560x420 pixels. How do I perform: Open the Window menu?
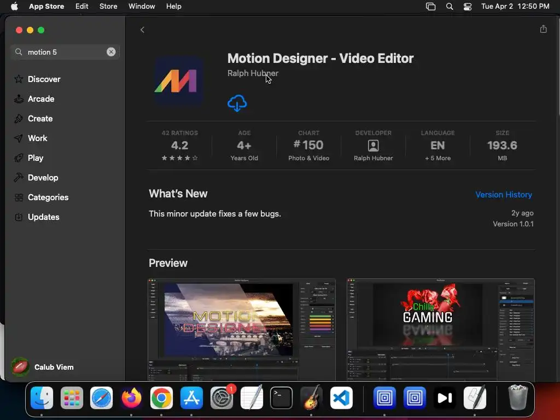(142, 7)
